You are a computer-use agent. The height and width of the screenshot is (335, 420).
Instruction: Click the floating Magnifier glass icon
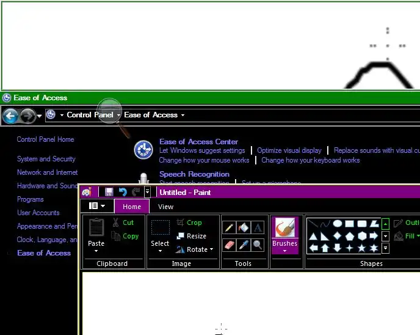click(109, 111)
